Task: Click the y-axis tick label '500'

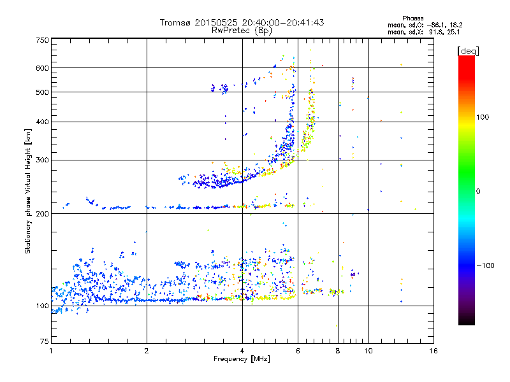Action: [42, 92]
